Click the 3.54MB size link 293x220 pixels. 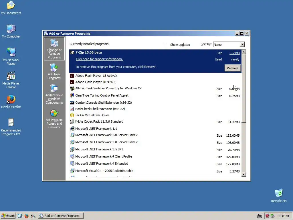coord(234,53)
